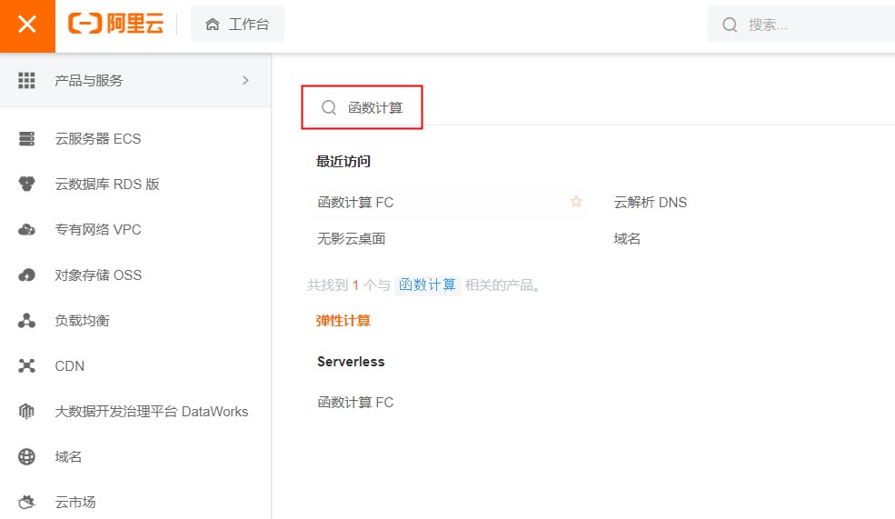
Task: Open 域名 under 最近访问
Action: pyautogui.click(x=627, y=239)
